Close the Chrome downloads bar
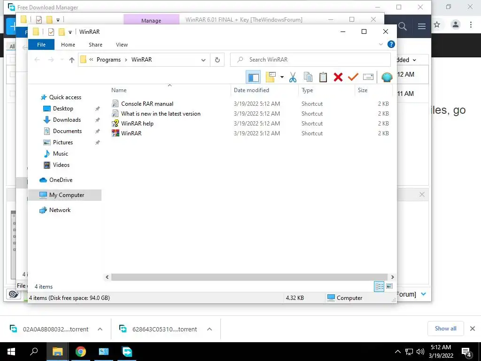 point(473,329)
